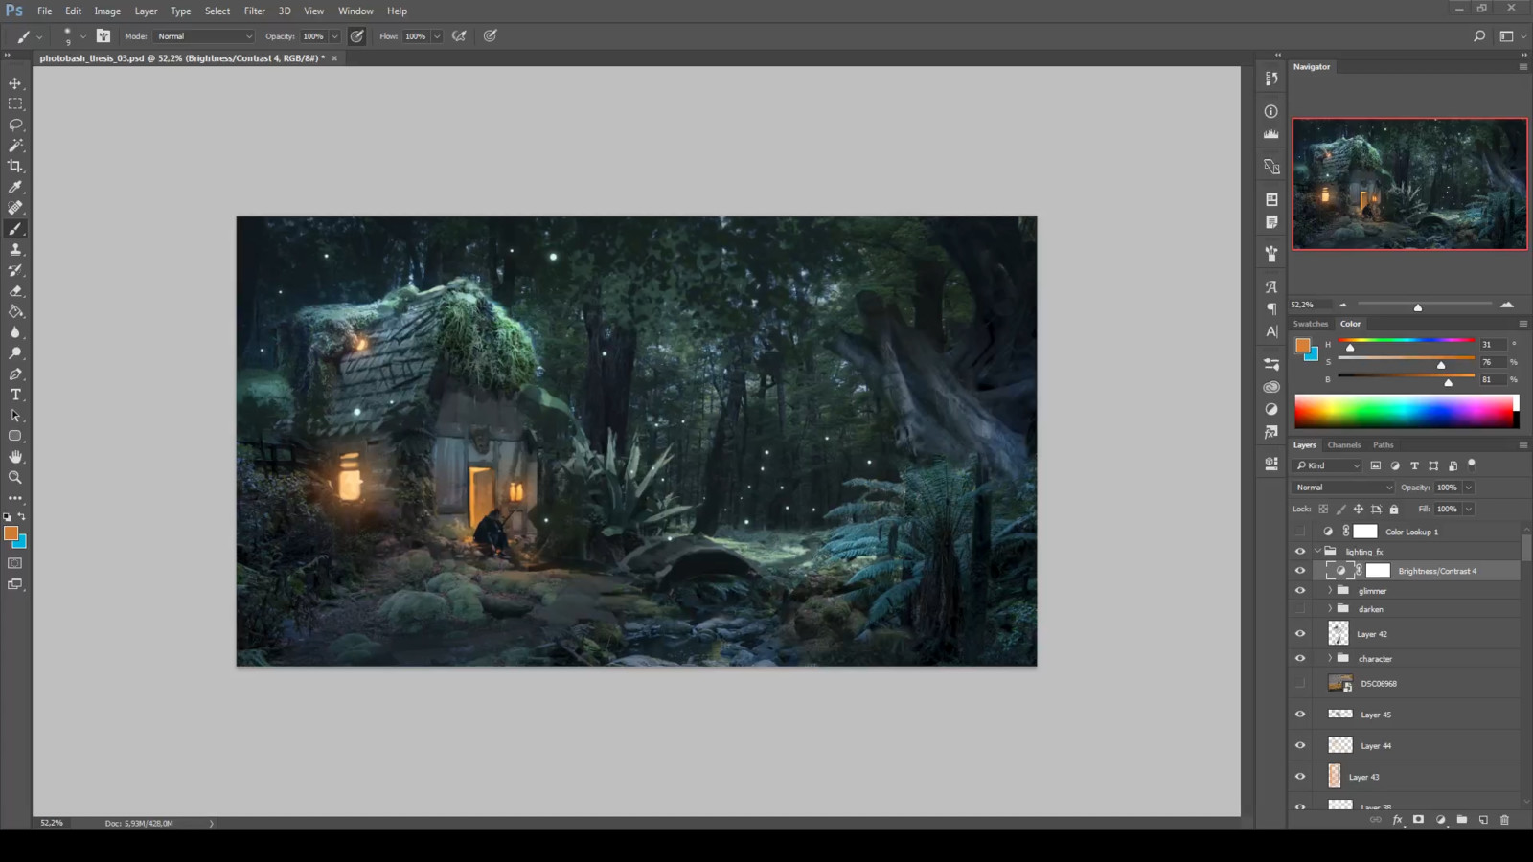This screenshot has width=1533, height=862.
Task: Select the Horizontal Type tool
Action: pyautogui.click(x=15, y=395)
